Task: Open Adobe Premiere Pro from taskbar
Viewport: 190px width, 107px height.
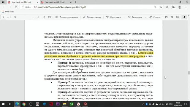Action: point(58,104)
